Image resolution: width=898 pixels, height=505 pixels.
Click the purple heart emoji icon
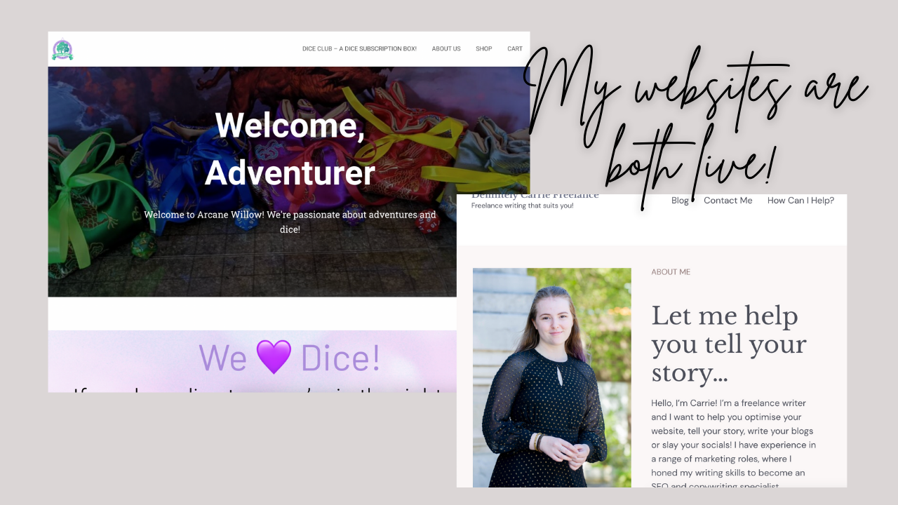coord(274,356)
